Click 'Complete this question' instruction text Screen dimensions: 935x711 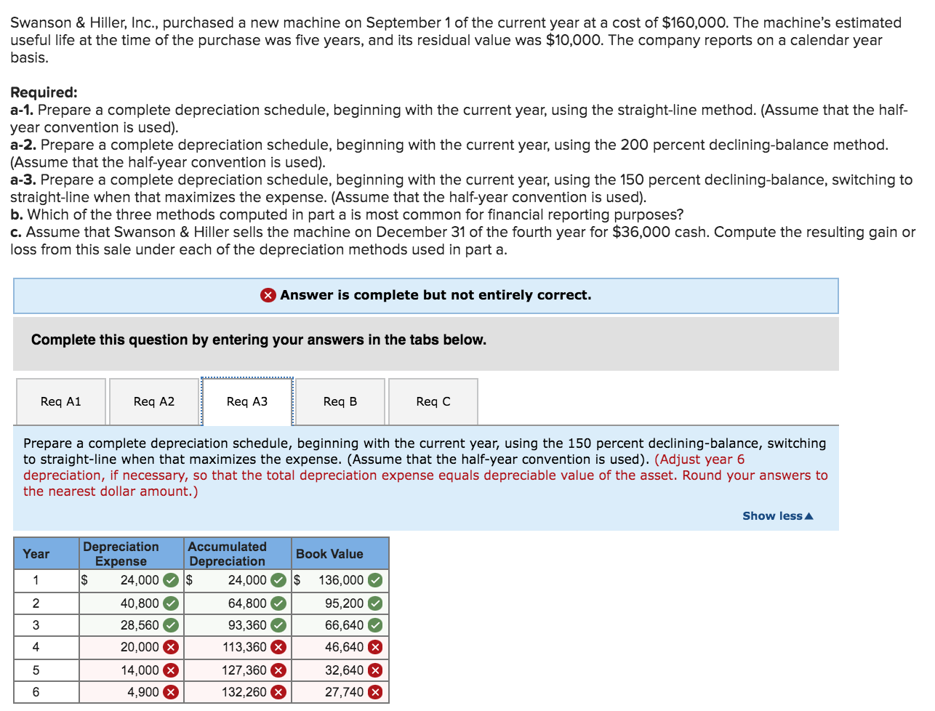click(259, 340)
